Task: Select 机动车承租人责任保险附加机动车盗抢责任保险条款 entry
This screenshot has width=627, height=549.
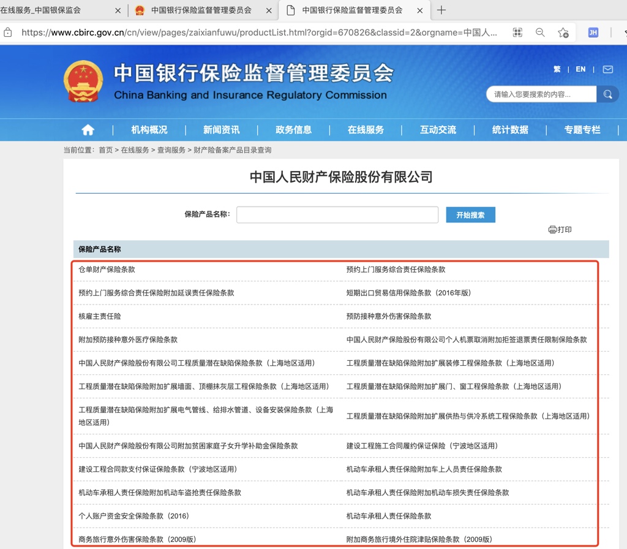Action: tap(160, 493)
